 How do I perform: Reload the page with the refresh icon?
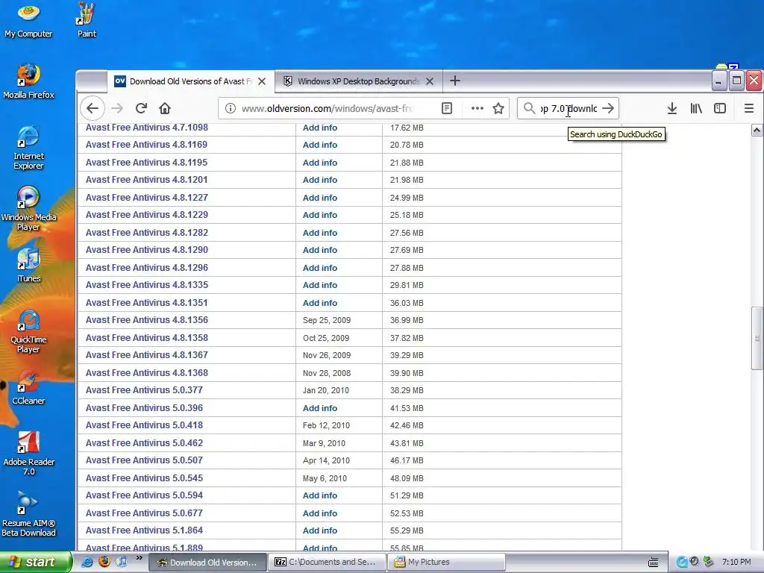coord(141,108)
